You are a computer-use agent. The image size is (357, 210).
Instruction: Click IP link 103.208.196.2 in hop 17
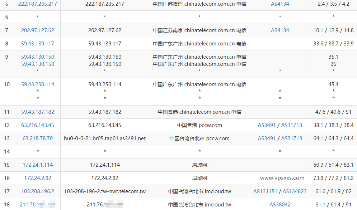(x=37, y=191)
